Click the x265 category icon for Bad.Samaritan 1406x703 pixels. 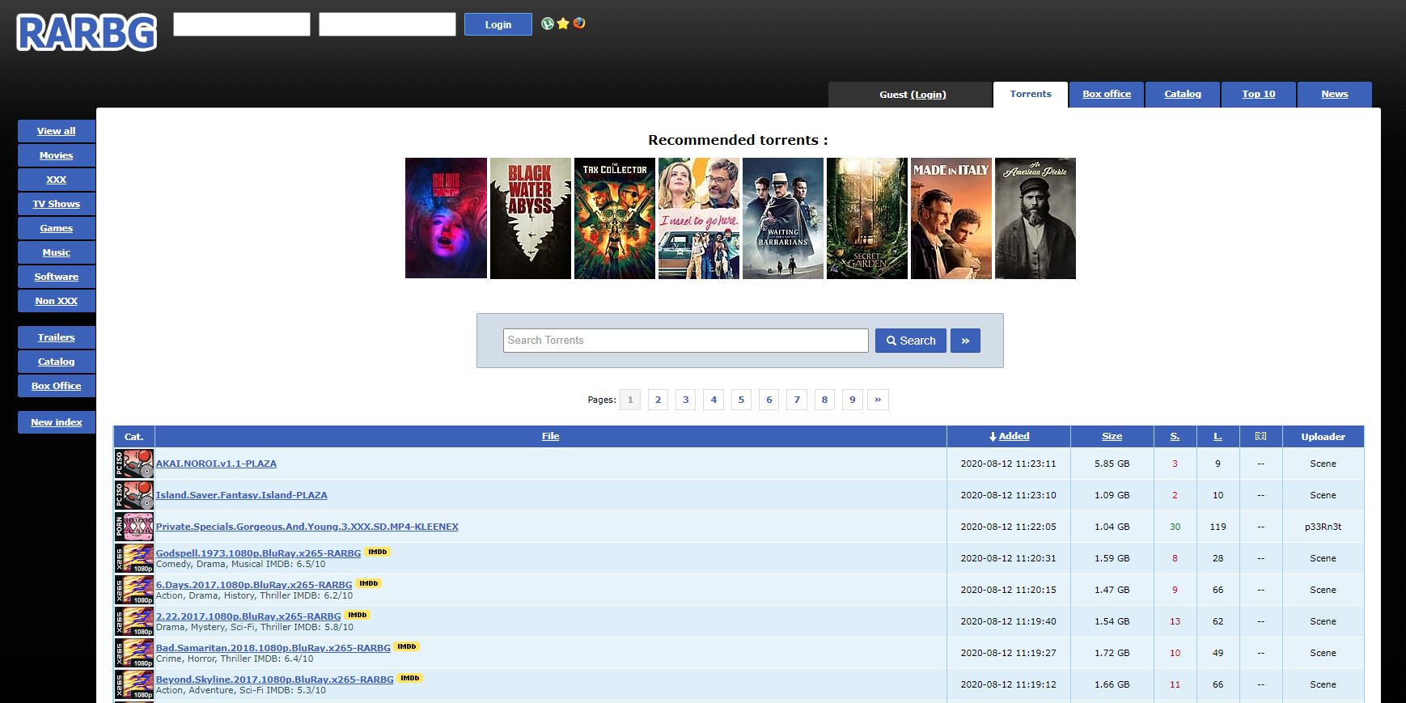pyautogui.click(x=134, y=653)
